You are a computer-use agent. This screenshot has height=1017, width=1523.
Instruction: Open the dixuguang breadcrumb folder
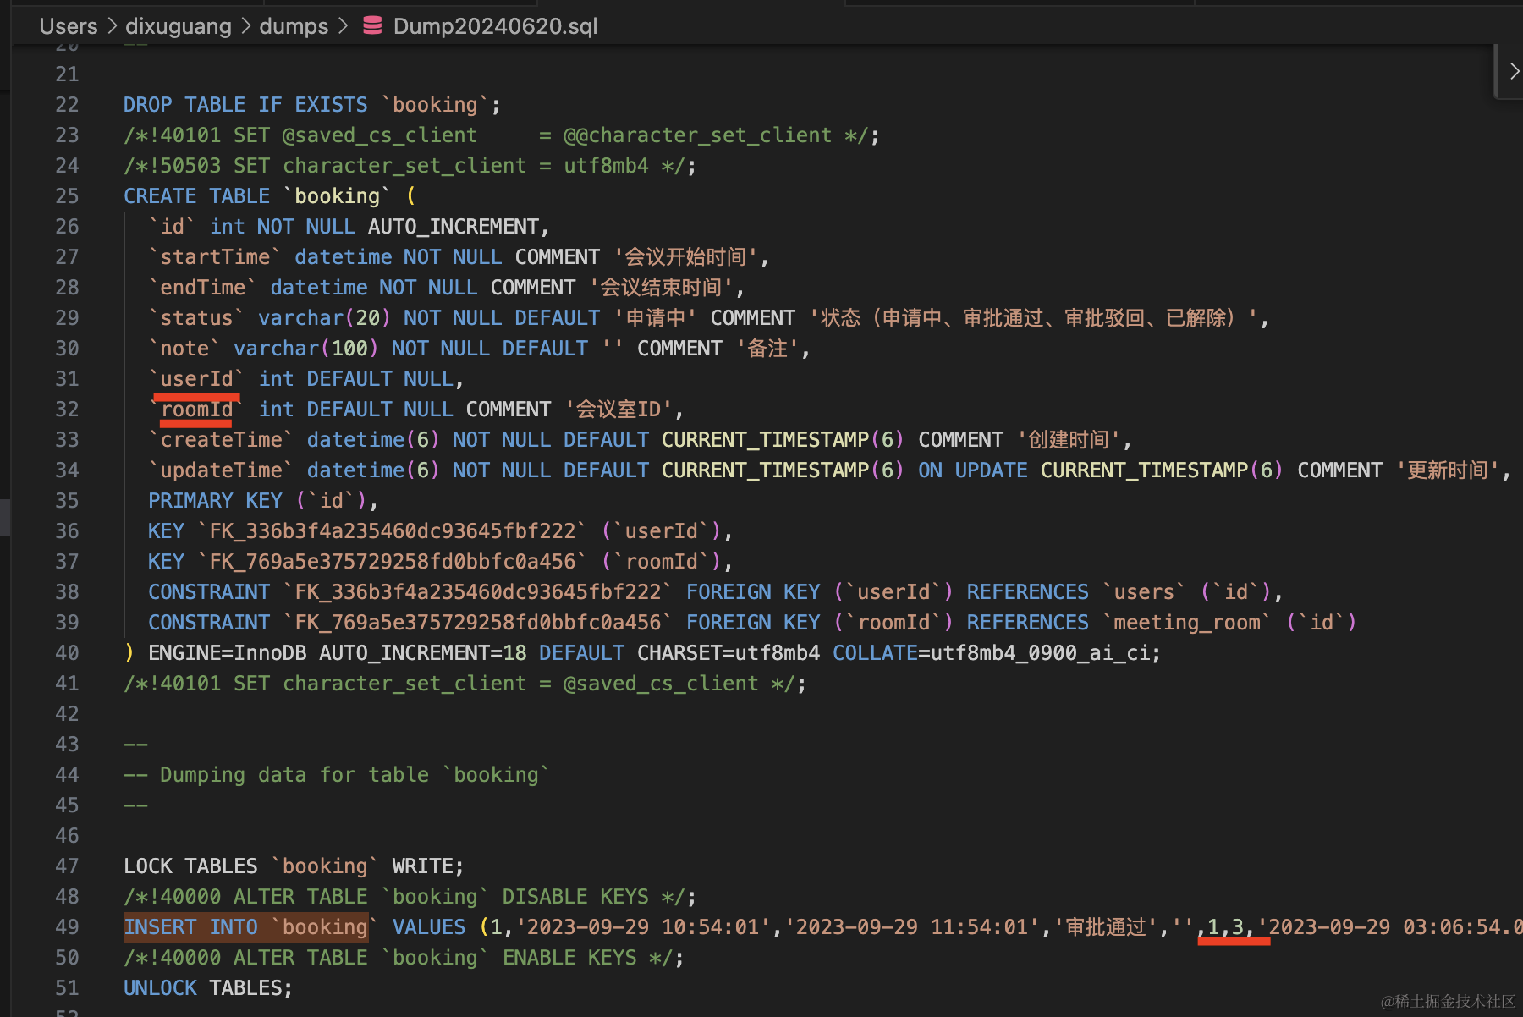click(x=179, y=26)
